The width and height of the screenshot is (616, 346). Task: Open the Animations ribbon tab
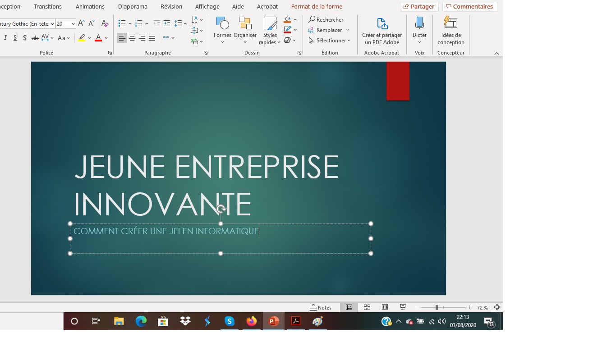(90, 7)
